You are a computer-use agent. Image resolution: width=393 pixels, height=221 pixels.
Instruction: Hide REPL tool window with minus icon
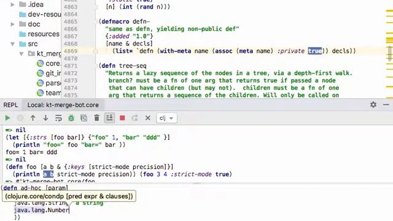(x=386, y=104)
